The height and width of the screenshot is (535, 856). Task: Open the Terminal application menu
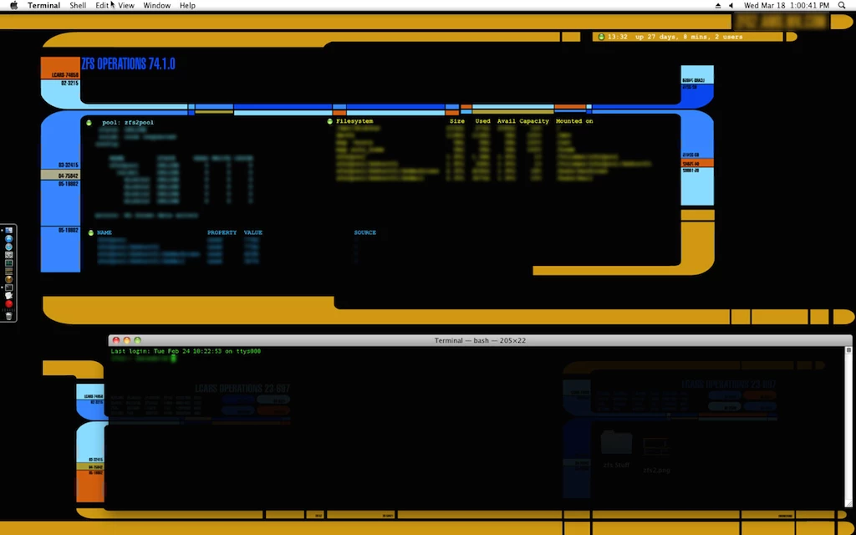click(x=44, y=6)
